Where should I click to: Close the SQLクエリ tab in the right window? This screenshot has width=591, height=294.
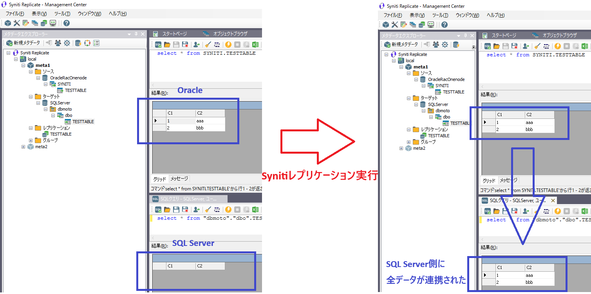(553, 201)
